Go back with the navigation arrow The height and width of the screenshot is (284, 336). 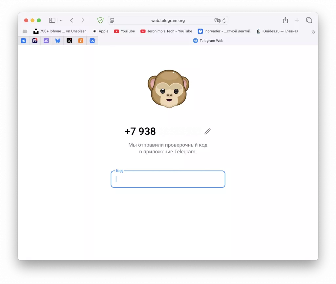click(72, 20)
